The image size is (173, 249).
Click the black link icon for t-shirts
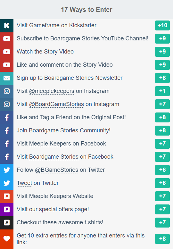(7, 222)
